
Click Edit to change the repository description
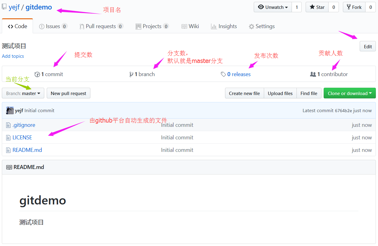[x=368, y=46]
